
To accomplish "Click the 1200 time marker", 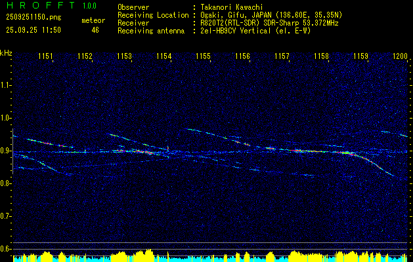I will [x=400, y=56].
